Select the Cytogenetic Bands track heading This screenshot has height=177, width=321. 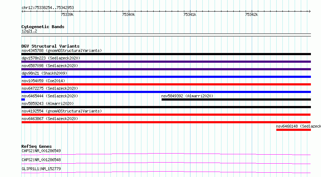click(43, 27)
